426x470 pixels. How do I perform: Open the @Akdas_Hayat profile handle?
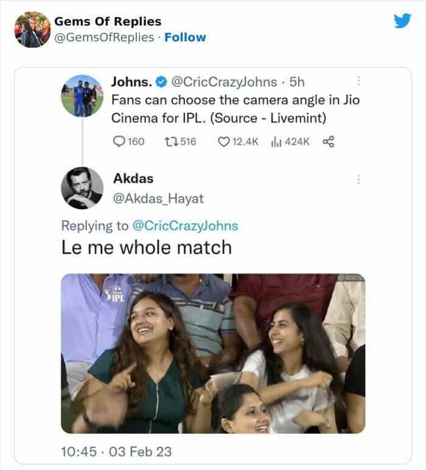tap(158, 198)
